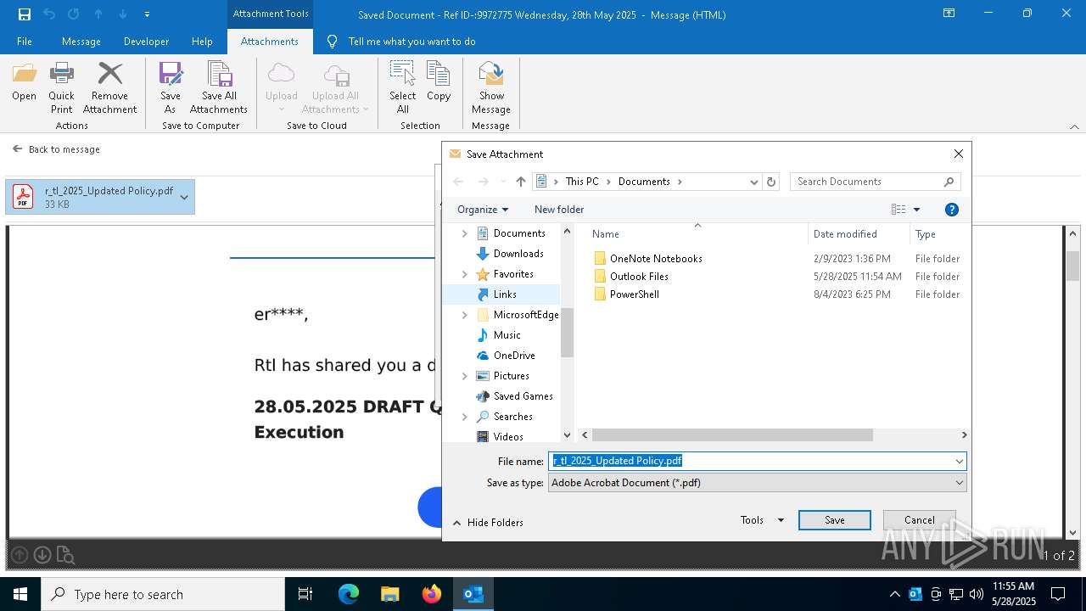Screen dimensions: 1086x611
Task: Click the Attachments ribbon tab
Action: [270, 42]
